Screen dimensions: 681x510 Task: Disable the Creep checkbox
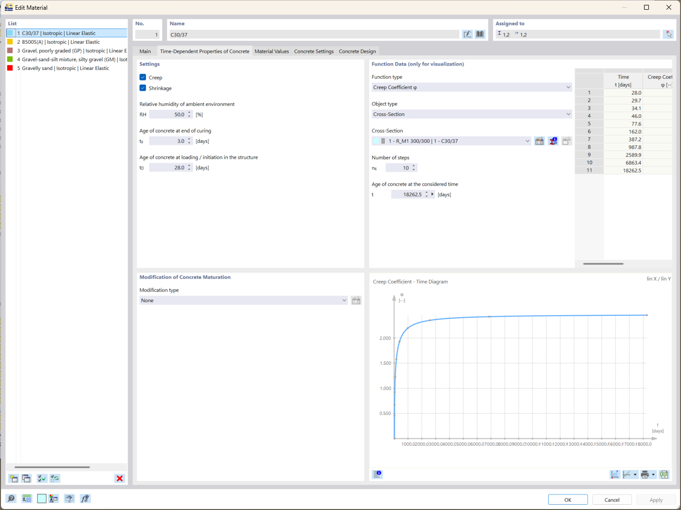tap(143, 77)
